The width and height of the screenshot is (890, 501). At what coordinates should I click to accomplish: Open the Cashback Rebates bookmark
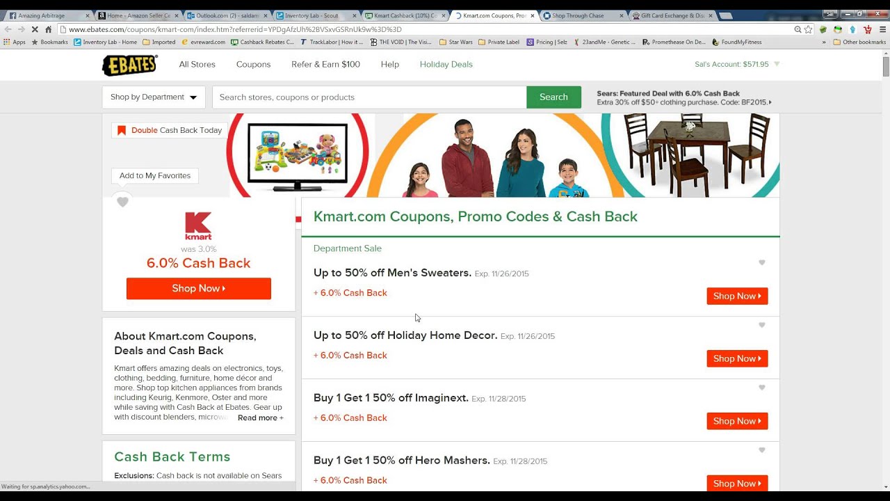(x=263, y=42)
